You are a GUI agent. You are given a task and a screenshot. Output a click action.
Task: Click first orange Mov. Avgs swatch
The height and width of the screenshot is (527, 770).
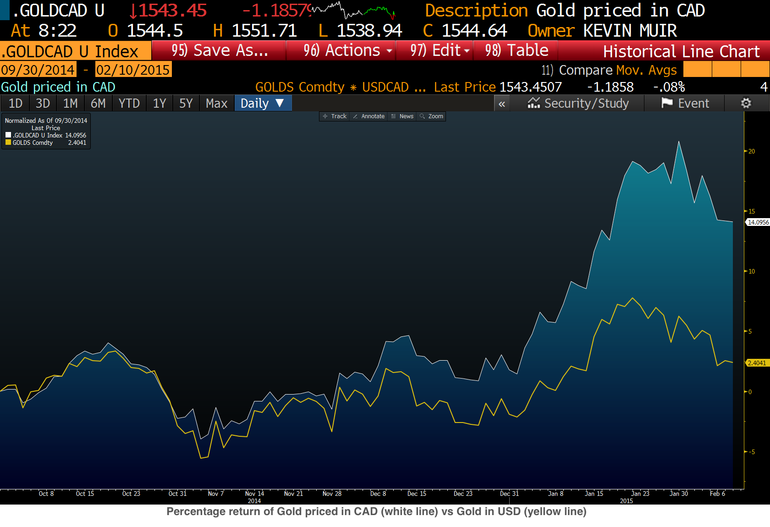click(697, 69)
